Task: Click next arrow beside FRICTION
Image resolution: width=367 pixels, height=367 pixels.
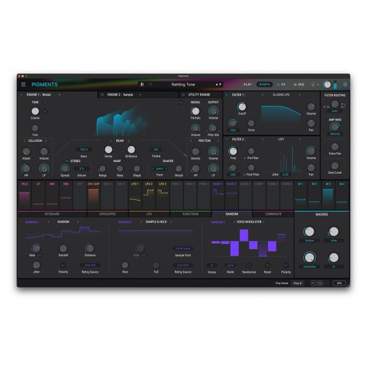Action: coord(218,141)
